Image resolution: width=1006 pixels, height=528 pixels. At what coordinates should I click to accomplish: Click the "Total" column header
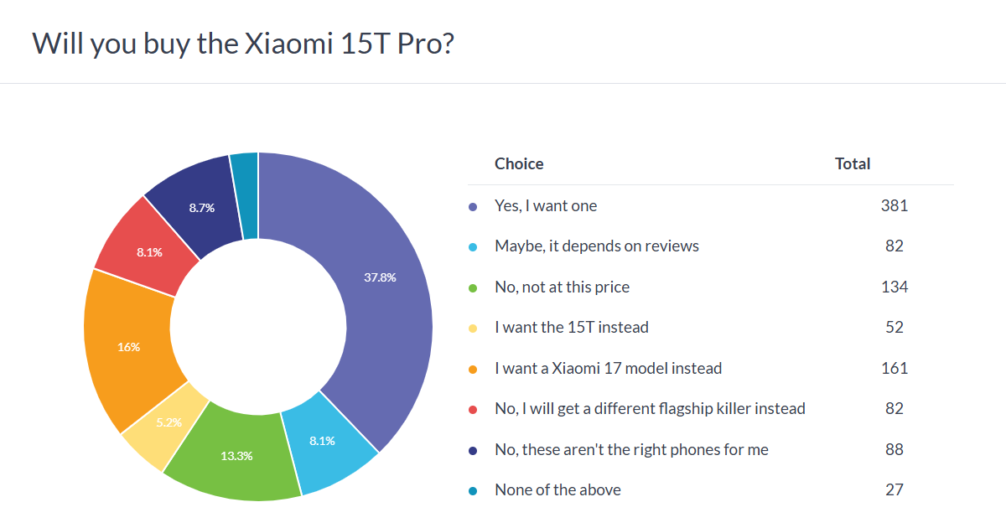point(853,164)
